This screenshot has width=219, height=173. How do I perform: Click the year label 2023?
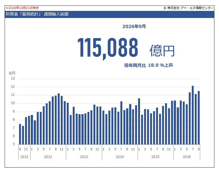(x=84, y=157)
